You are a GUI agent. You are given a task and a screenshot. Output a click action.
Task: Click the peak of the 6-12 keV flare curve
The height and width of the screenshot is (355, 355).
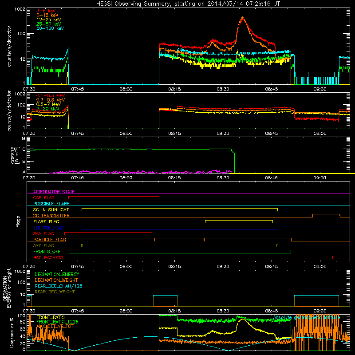point(242,17)
